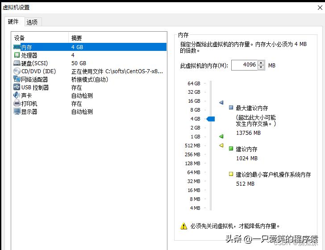Click the yellow minimum guest memory arrow marker
325x250 pixels.
(x=221, y=146)
